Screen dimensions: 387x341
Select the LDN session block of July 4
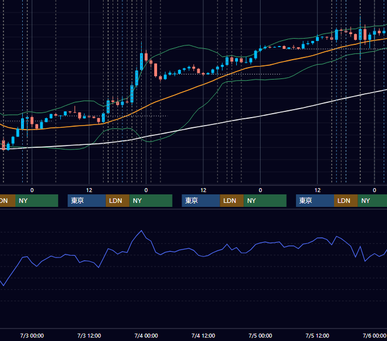pos(232,201)
